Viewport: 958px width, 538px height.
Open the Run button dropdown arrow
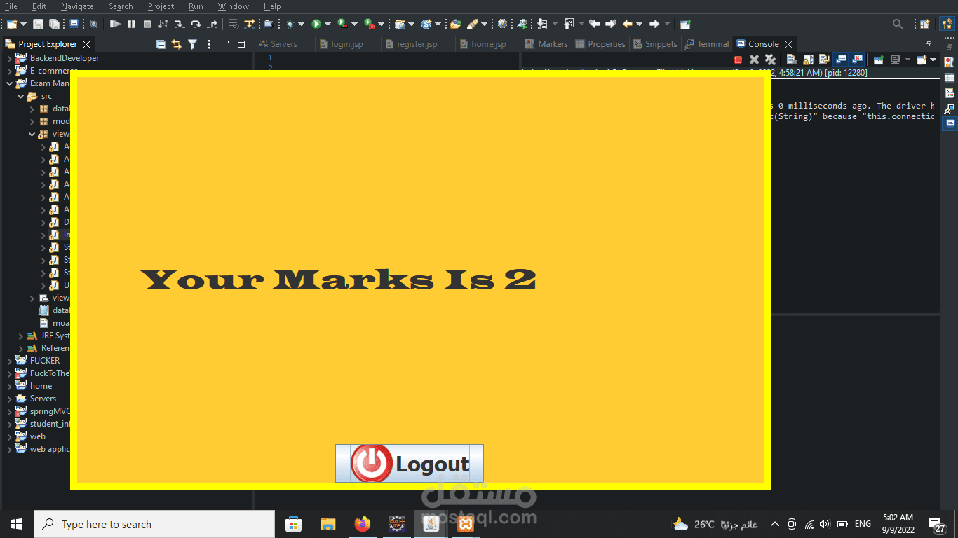[x=328, y=24]
